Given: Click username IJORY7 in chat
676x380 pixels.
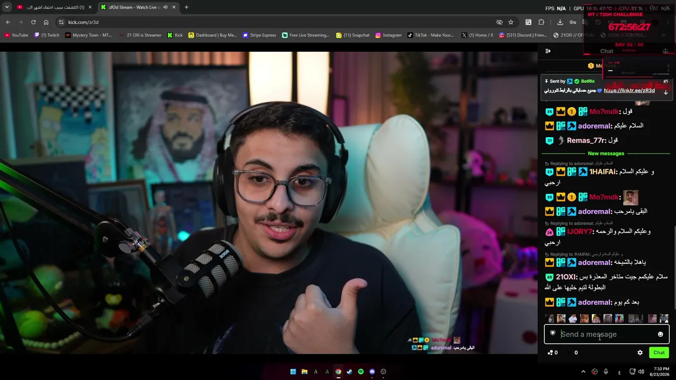Looking at the screenshot, I should pyautogui.click(x=580, y=231).
